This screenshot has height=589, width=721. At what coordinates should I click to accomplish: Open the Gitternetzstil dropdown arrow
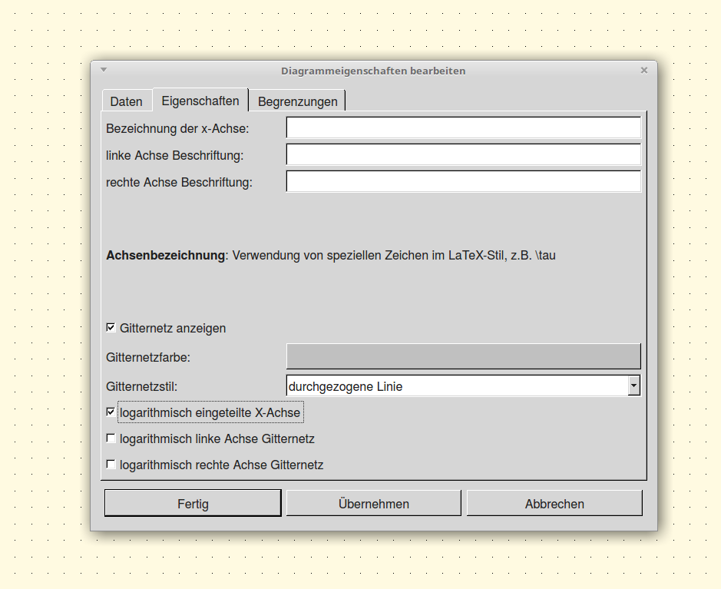coord(633,385)
